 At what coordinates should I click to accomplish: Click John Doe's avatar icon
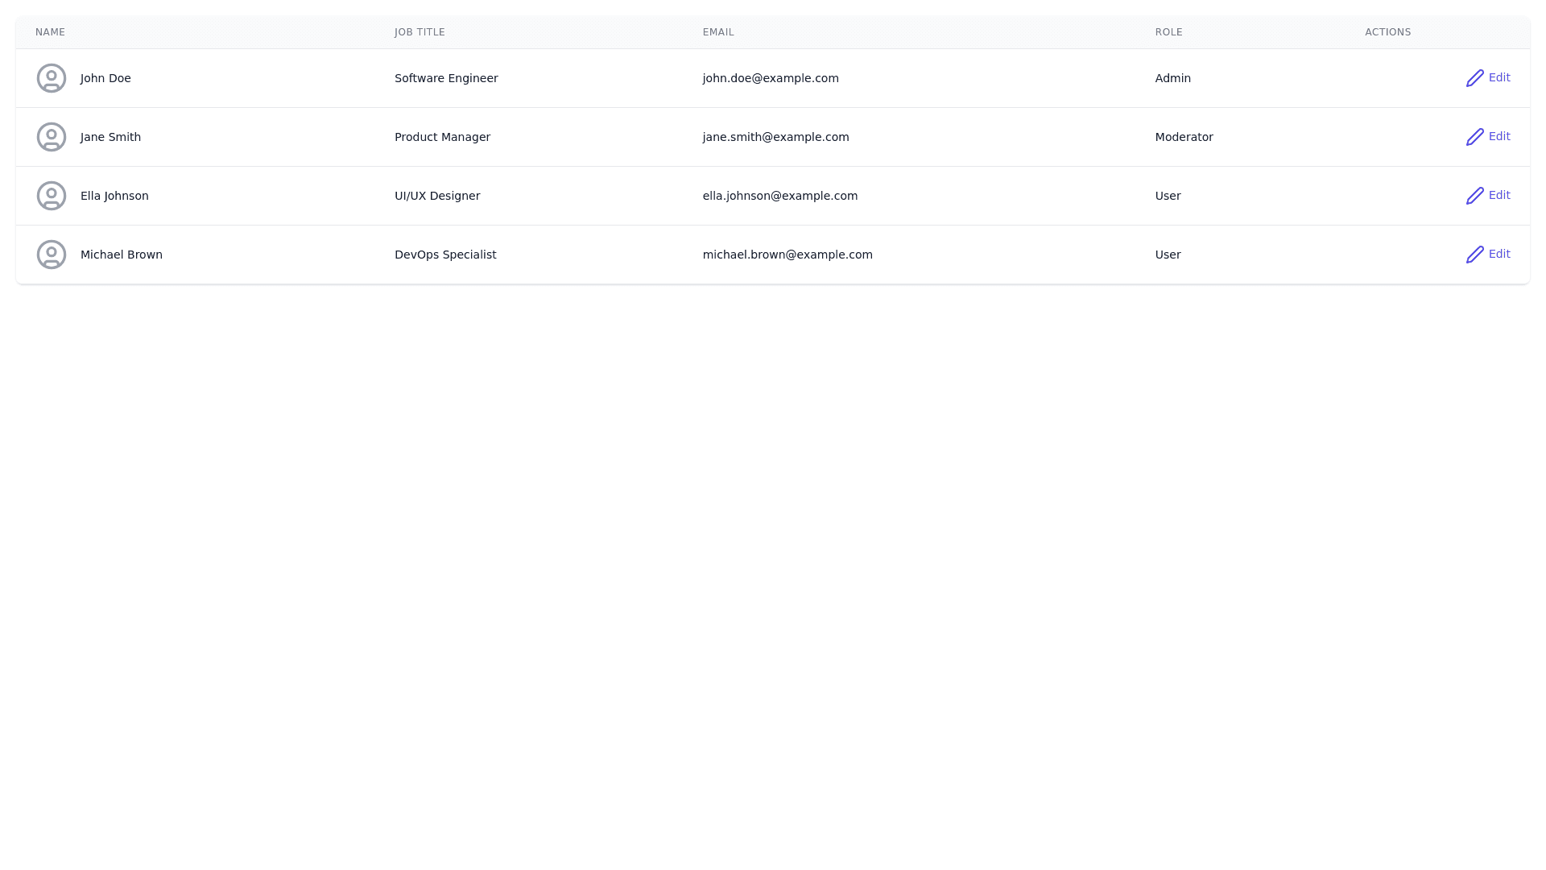pos(52,78)
